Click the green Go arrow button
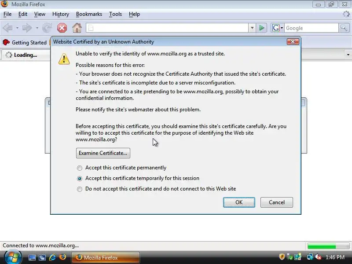Screen dimensions: 352x264 (261, 28)
